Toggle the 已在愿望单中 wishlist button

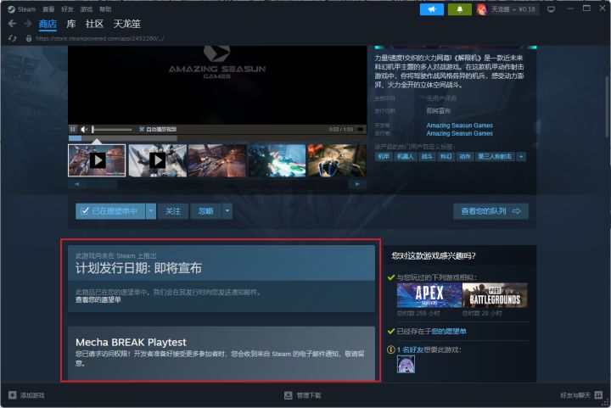110,211
